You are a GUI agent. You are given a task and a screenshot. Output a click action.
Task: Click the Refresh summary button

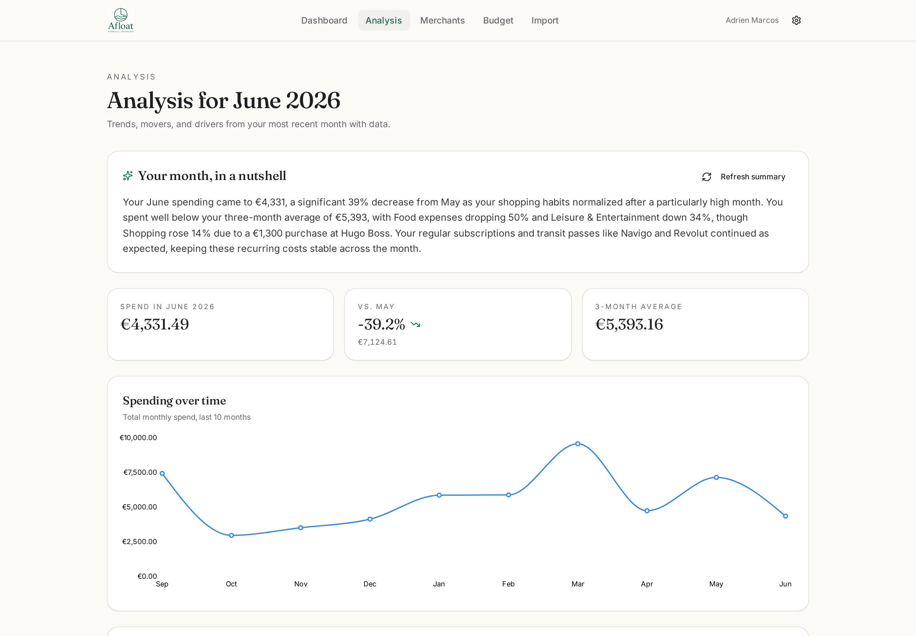[744, 176]
